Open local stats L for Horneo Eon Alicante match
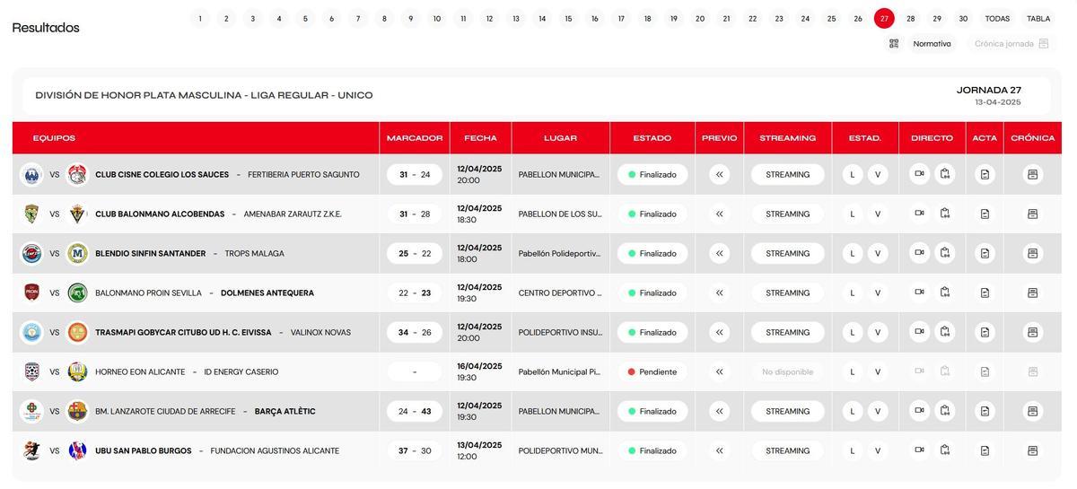The image size is (1077, 489). [853, 371]
